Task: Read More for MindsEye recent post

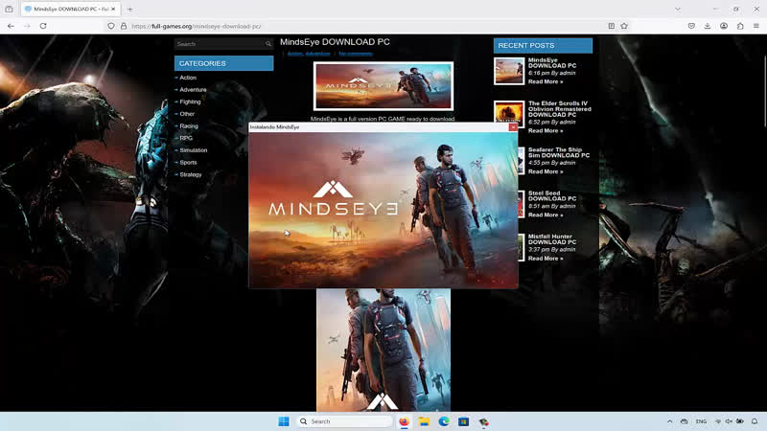Action: coord(545,81)
